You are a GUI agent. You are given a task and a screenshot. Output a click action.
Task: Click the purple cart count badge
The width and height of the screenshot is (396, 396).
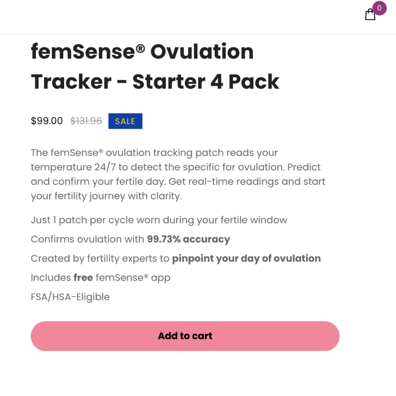[379, 8]
